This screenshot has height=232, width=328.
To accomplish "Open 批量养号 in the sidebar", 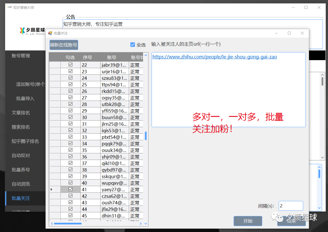I will pyautogui.click(x=21, y=169).
